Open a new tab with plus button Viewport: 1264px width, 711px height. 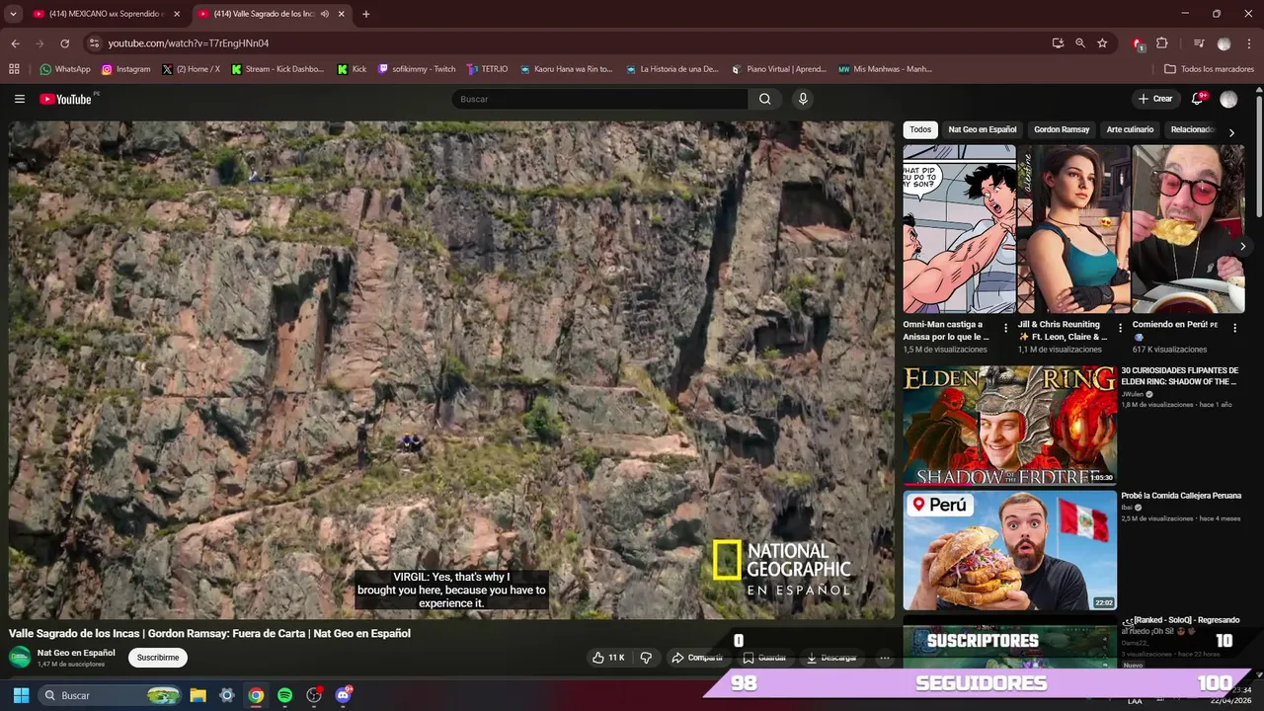365,14
